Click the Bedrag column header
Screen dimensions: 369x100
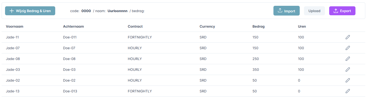(x=259, y=26)
